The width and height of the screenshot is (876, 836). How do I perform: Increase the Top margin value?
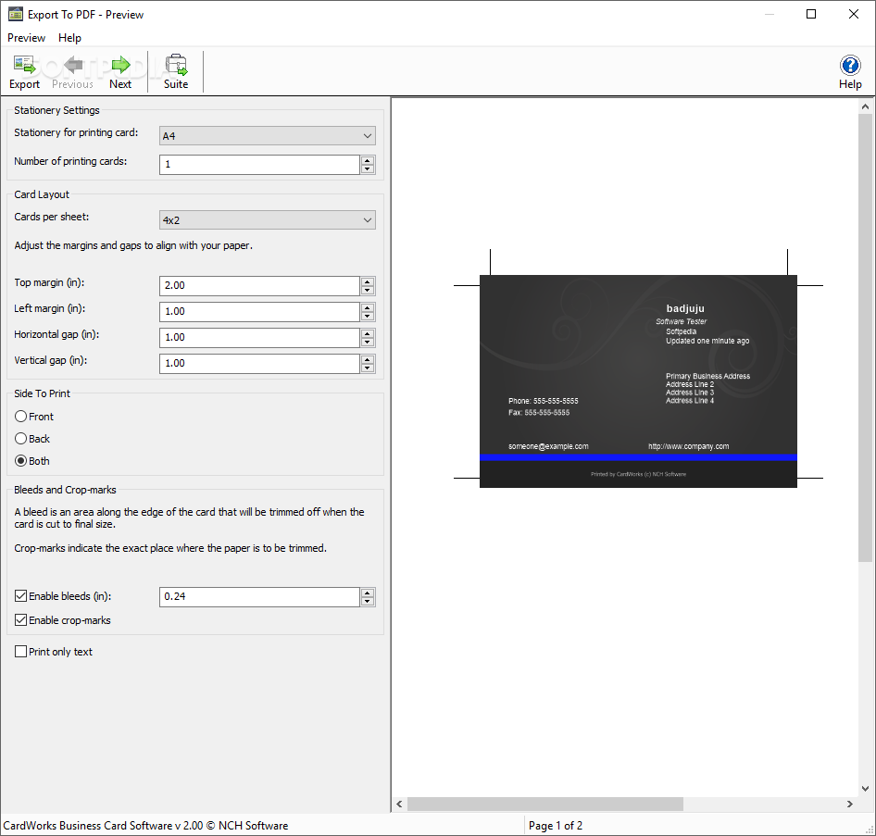tap(367, 281)
